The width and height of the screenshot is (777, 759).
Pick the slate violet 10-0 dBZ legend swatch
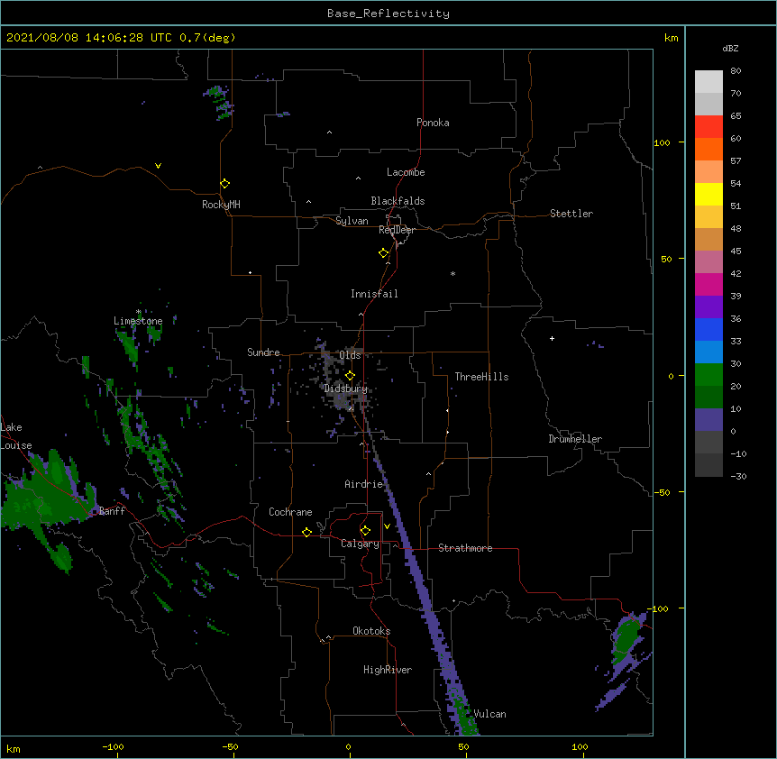click(708, 420)
